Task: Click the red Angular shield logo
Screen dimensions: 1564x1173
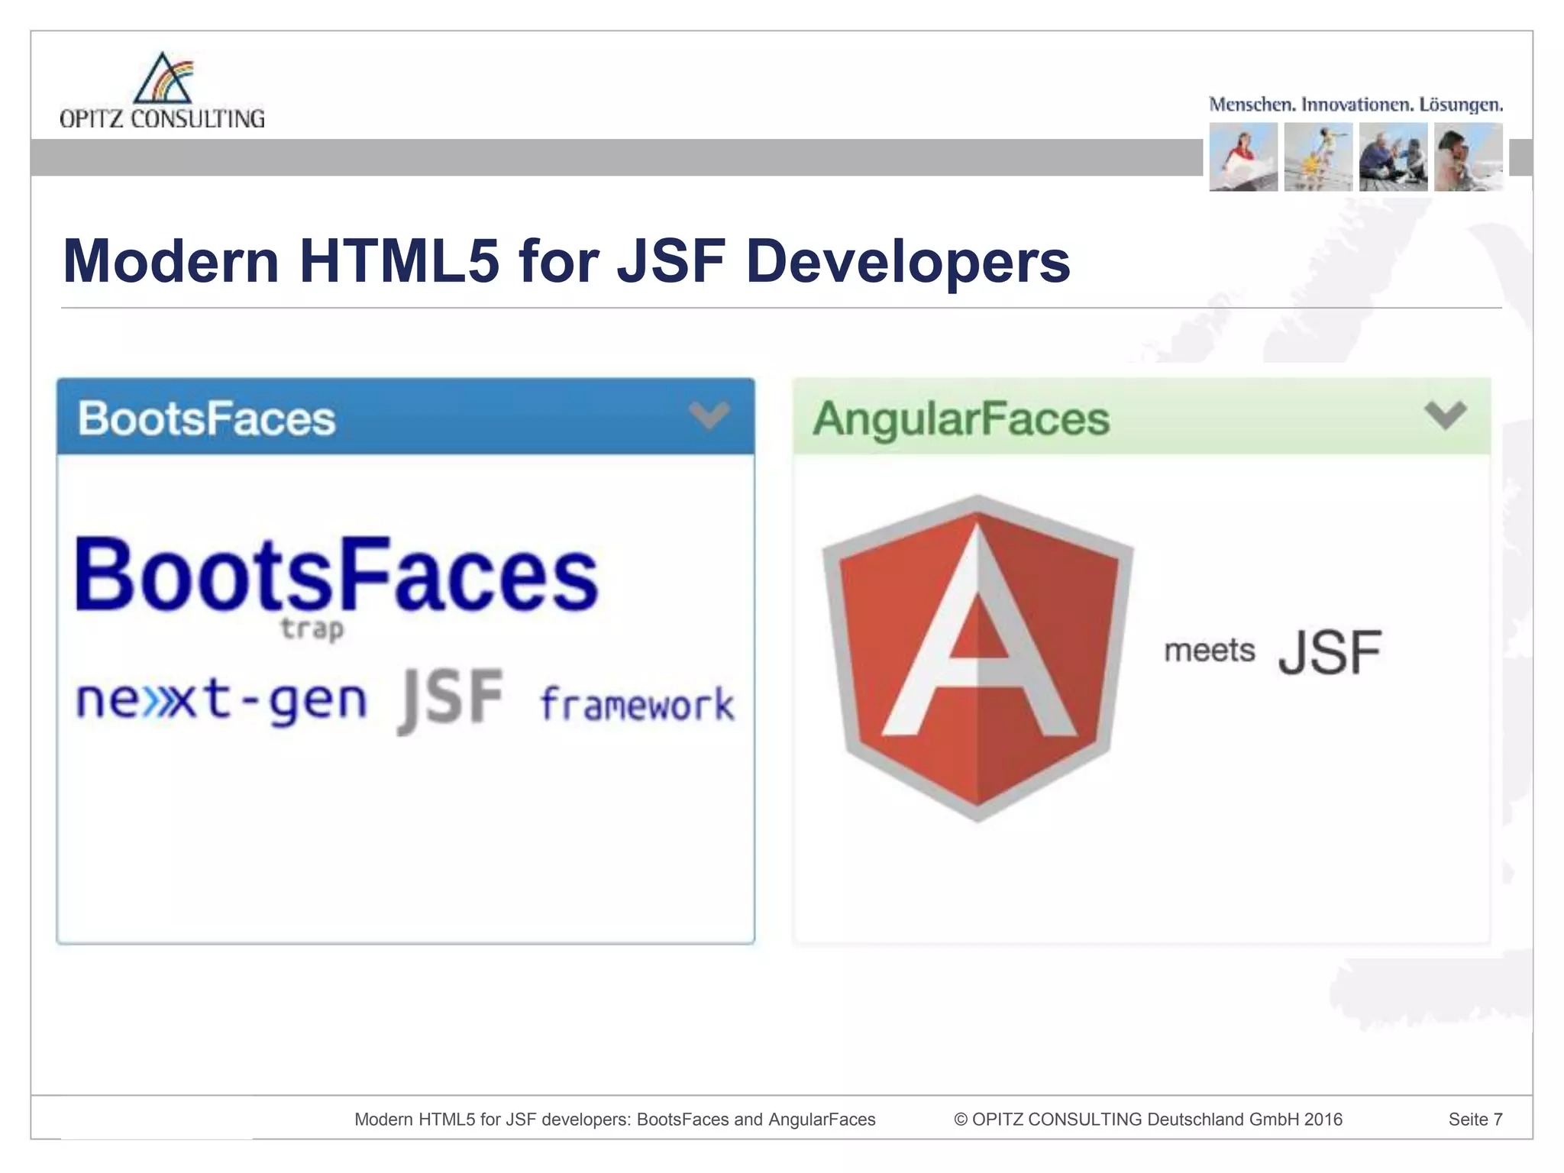Action: coord(977,658)
